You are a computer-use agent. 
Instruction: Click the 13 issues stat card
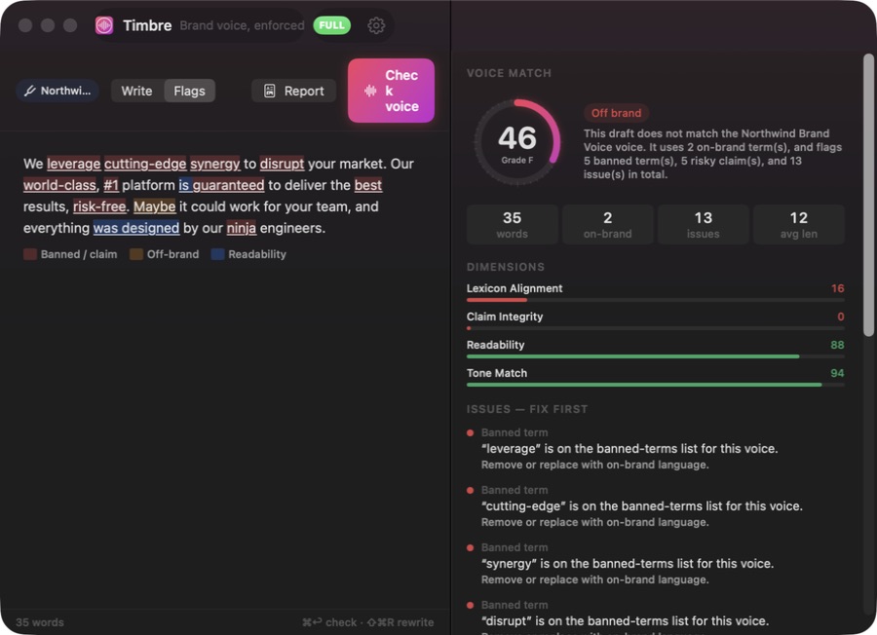point(703,225)
